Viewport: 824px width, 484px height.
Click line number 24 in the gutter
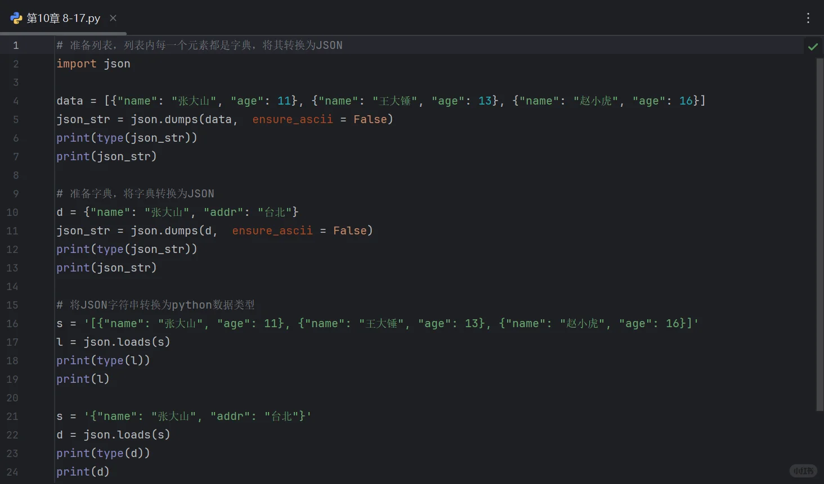pyautogui.click(x=12, y=472)
